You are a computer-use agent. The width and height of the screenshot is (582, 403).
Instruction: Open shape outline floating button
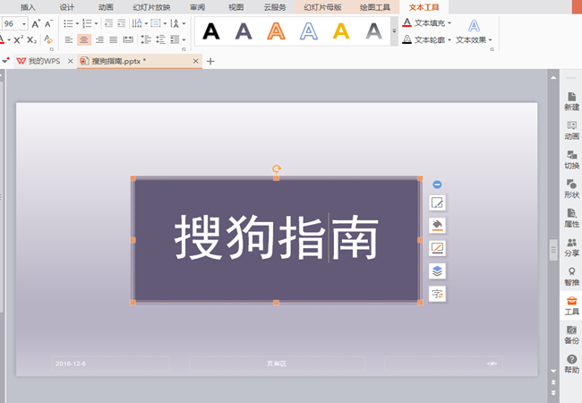point(437,248)
